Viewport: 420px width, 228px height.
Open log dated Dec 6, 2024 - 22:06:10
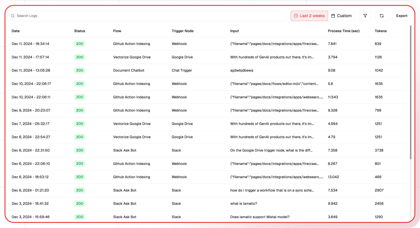(x=208, y=164)
